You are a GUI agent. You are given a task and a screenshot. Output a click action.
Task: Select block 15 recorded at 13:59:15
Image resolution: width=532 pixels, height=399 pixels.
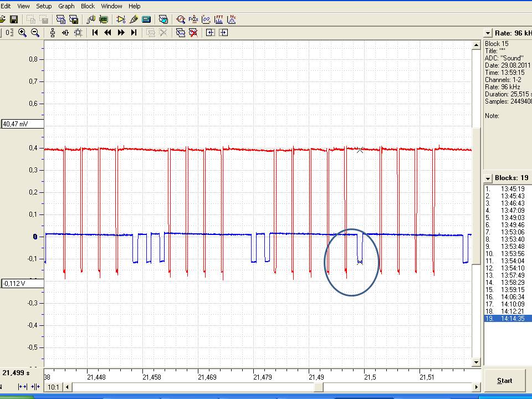pos(508,290)
